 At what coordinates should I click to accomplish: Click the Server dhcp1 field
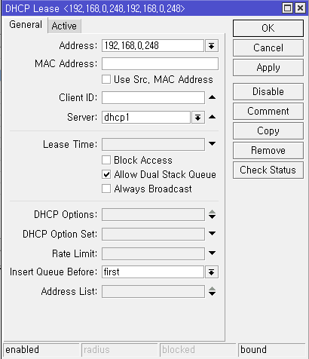pyautogui.click(x=146, y=118)
